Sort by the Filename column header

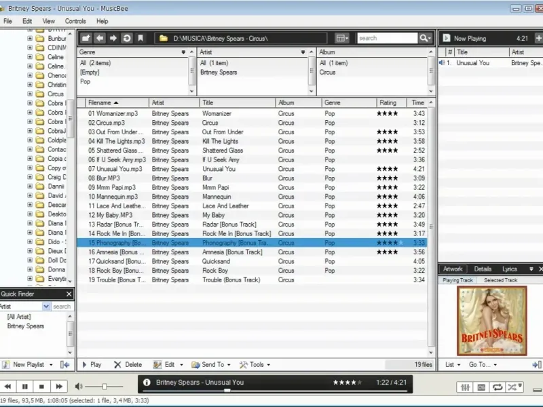pos(117,103)
